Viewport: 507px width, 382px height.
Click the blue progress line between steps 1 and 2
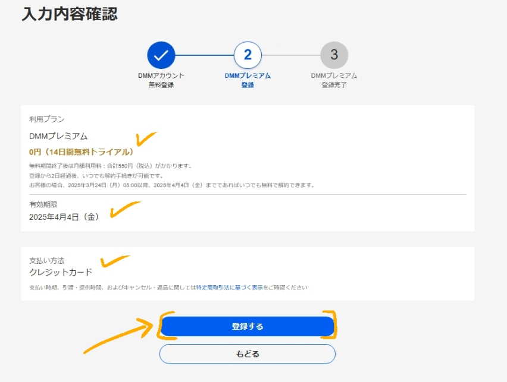(204, 55)
